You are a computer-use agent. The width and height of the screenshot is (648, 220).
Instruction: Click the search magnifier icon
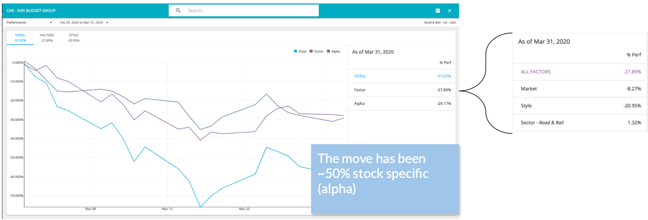[x=178, y=10]
